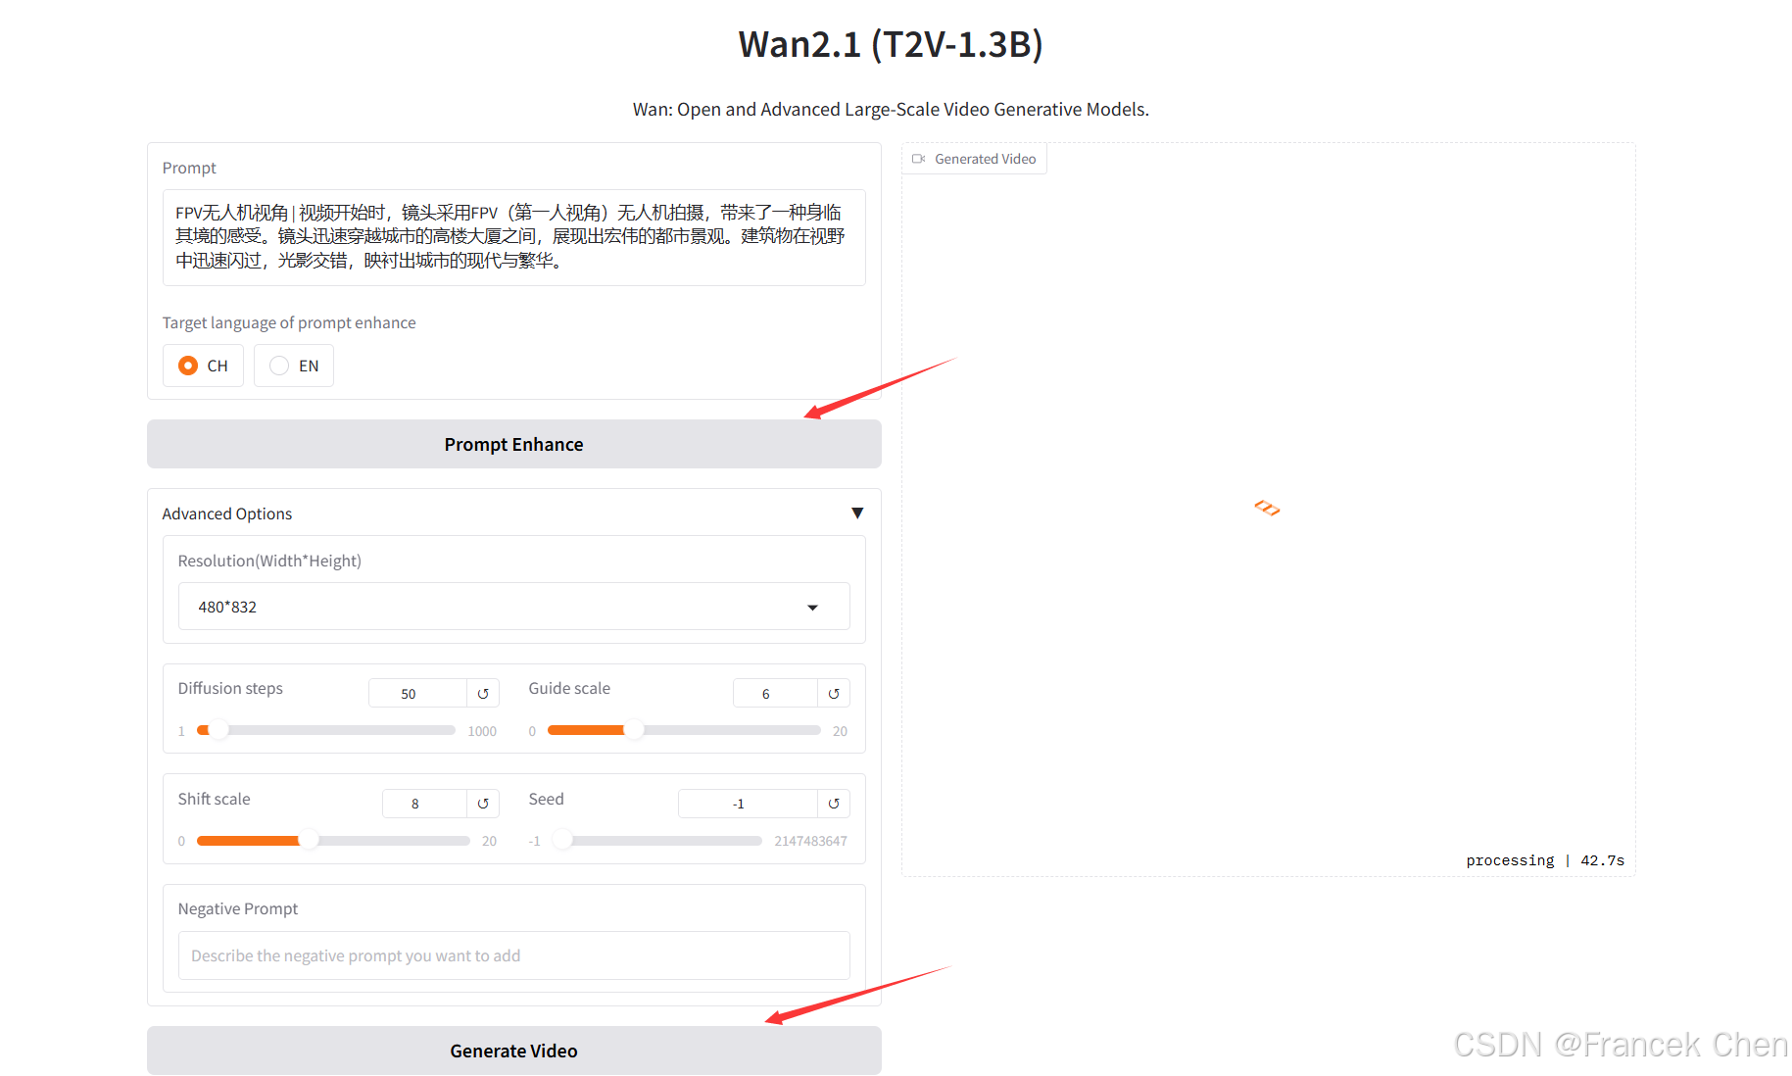The image size is (1792, 1076).
Task: Reset Seed value icon
Action: click(x=834, y=804)
